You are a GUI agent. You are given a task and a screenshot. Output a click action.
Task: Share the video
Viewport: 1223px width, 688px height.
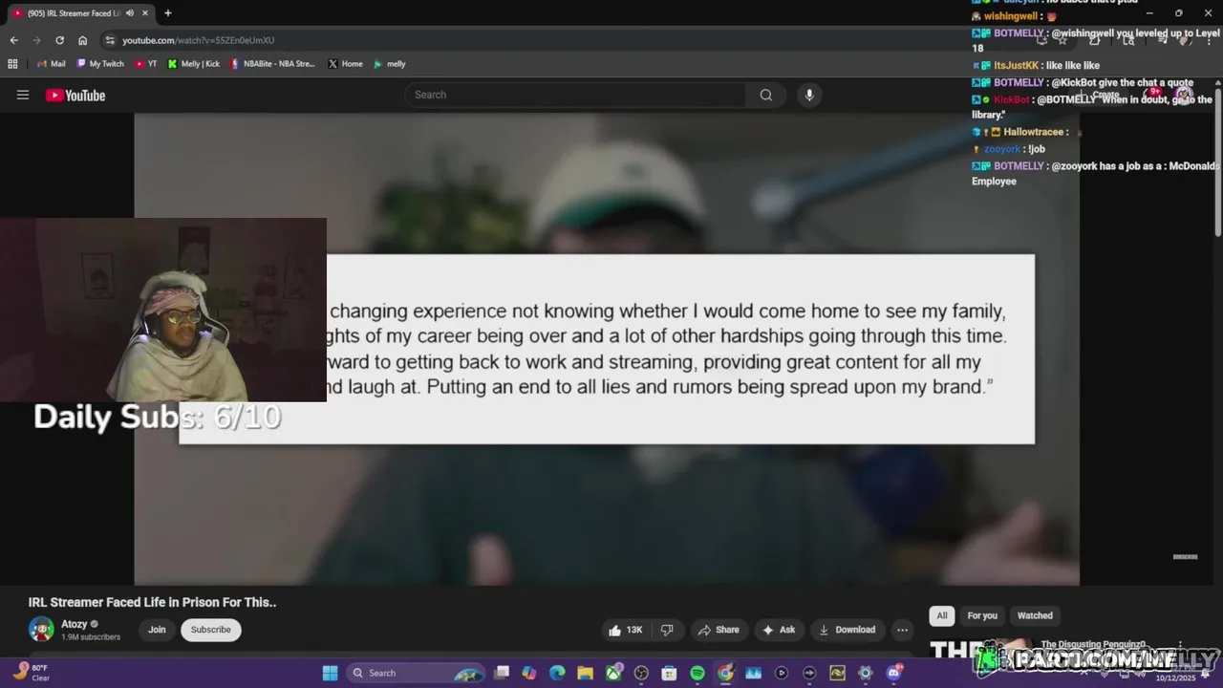click(719, 630)
